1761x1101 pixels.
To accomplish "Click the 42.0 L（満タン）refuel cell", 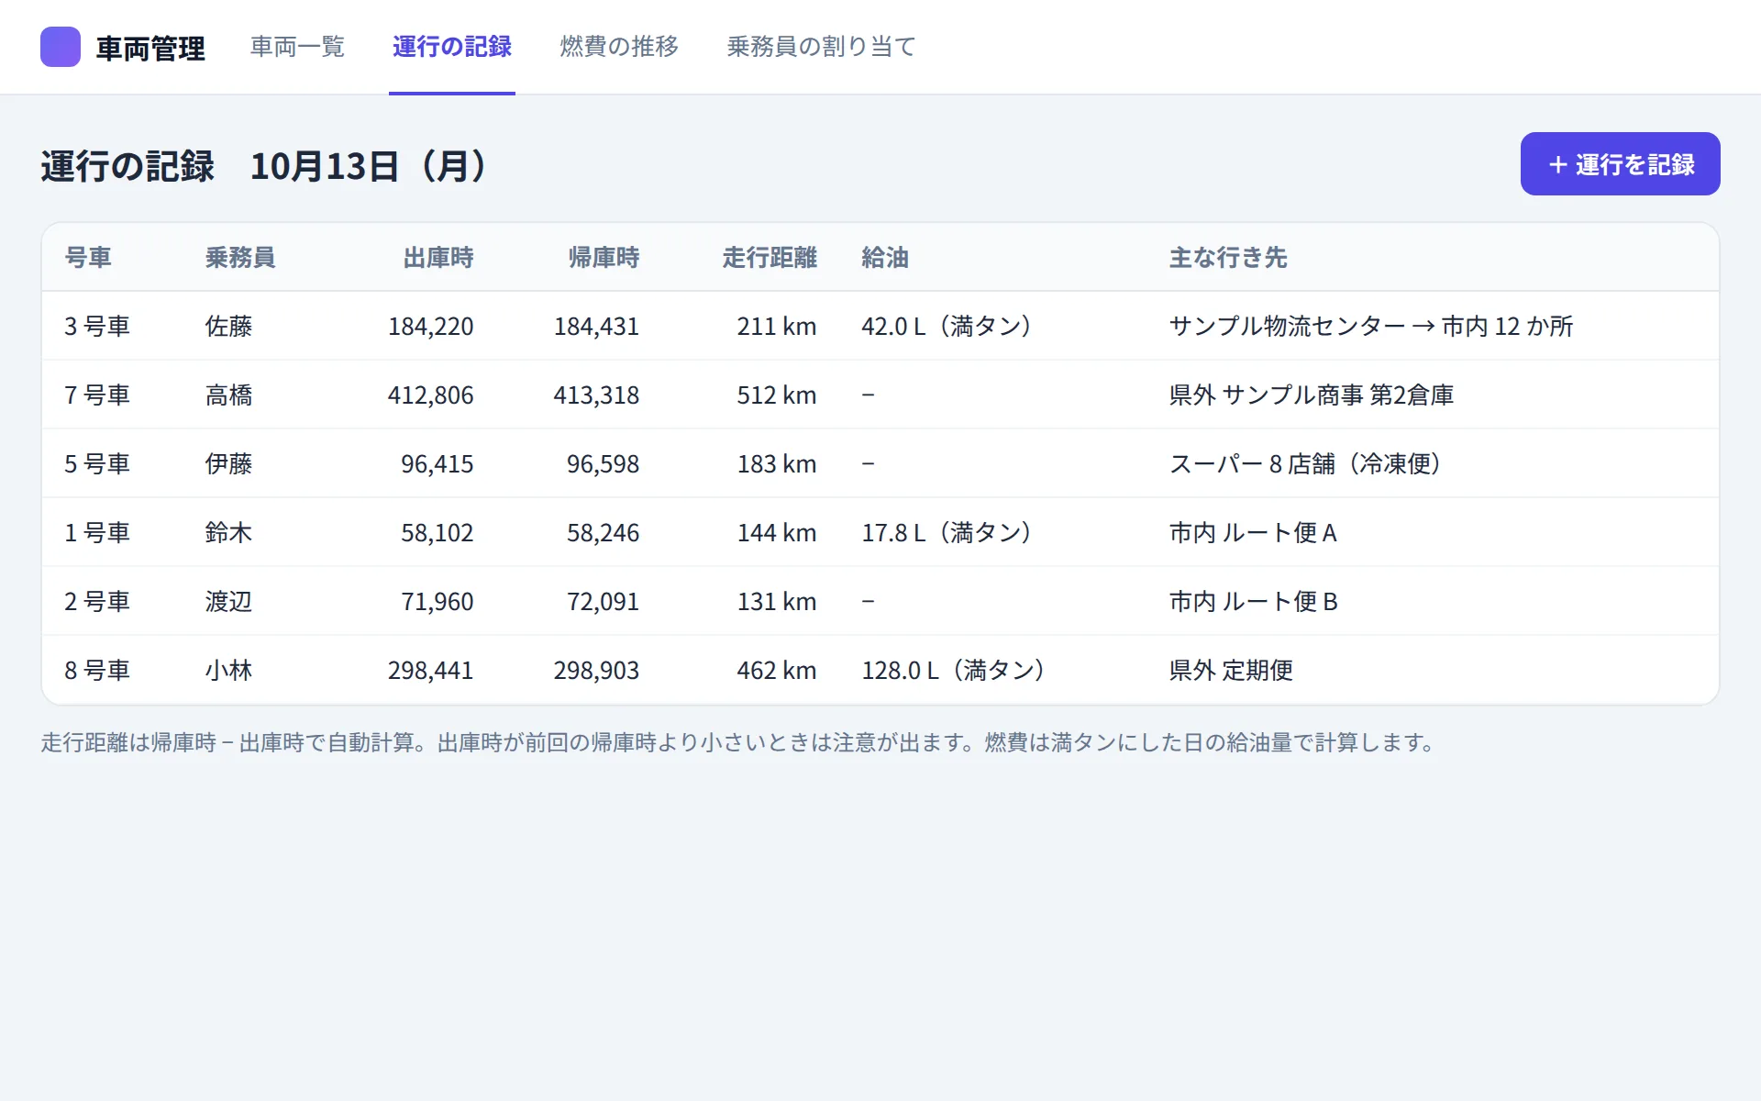I will pyautogui.click(x=947, y=327).
